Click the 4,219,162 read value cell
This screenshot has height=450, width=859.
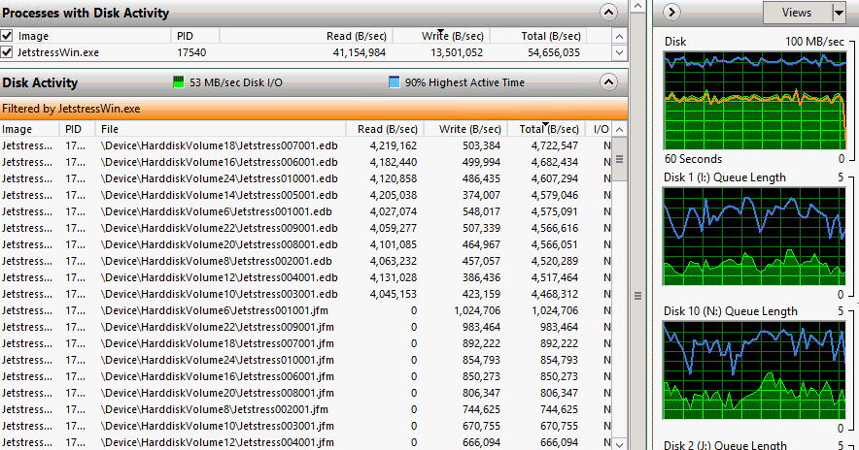394,145
